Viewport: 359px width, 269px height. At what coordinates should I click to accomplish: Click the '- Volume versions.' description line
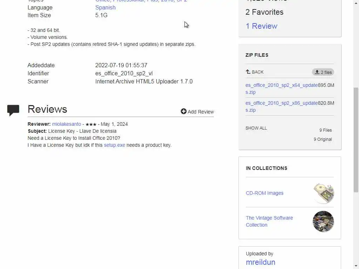48,37
